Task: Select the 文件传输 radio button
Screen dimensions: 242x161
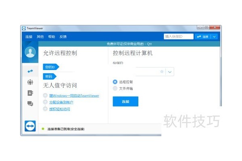Action: click(115, 89)
